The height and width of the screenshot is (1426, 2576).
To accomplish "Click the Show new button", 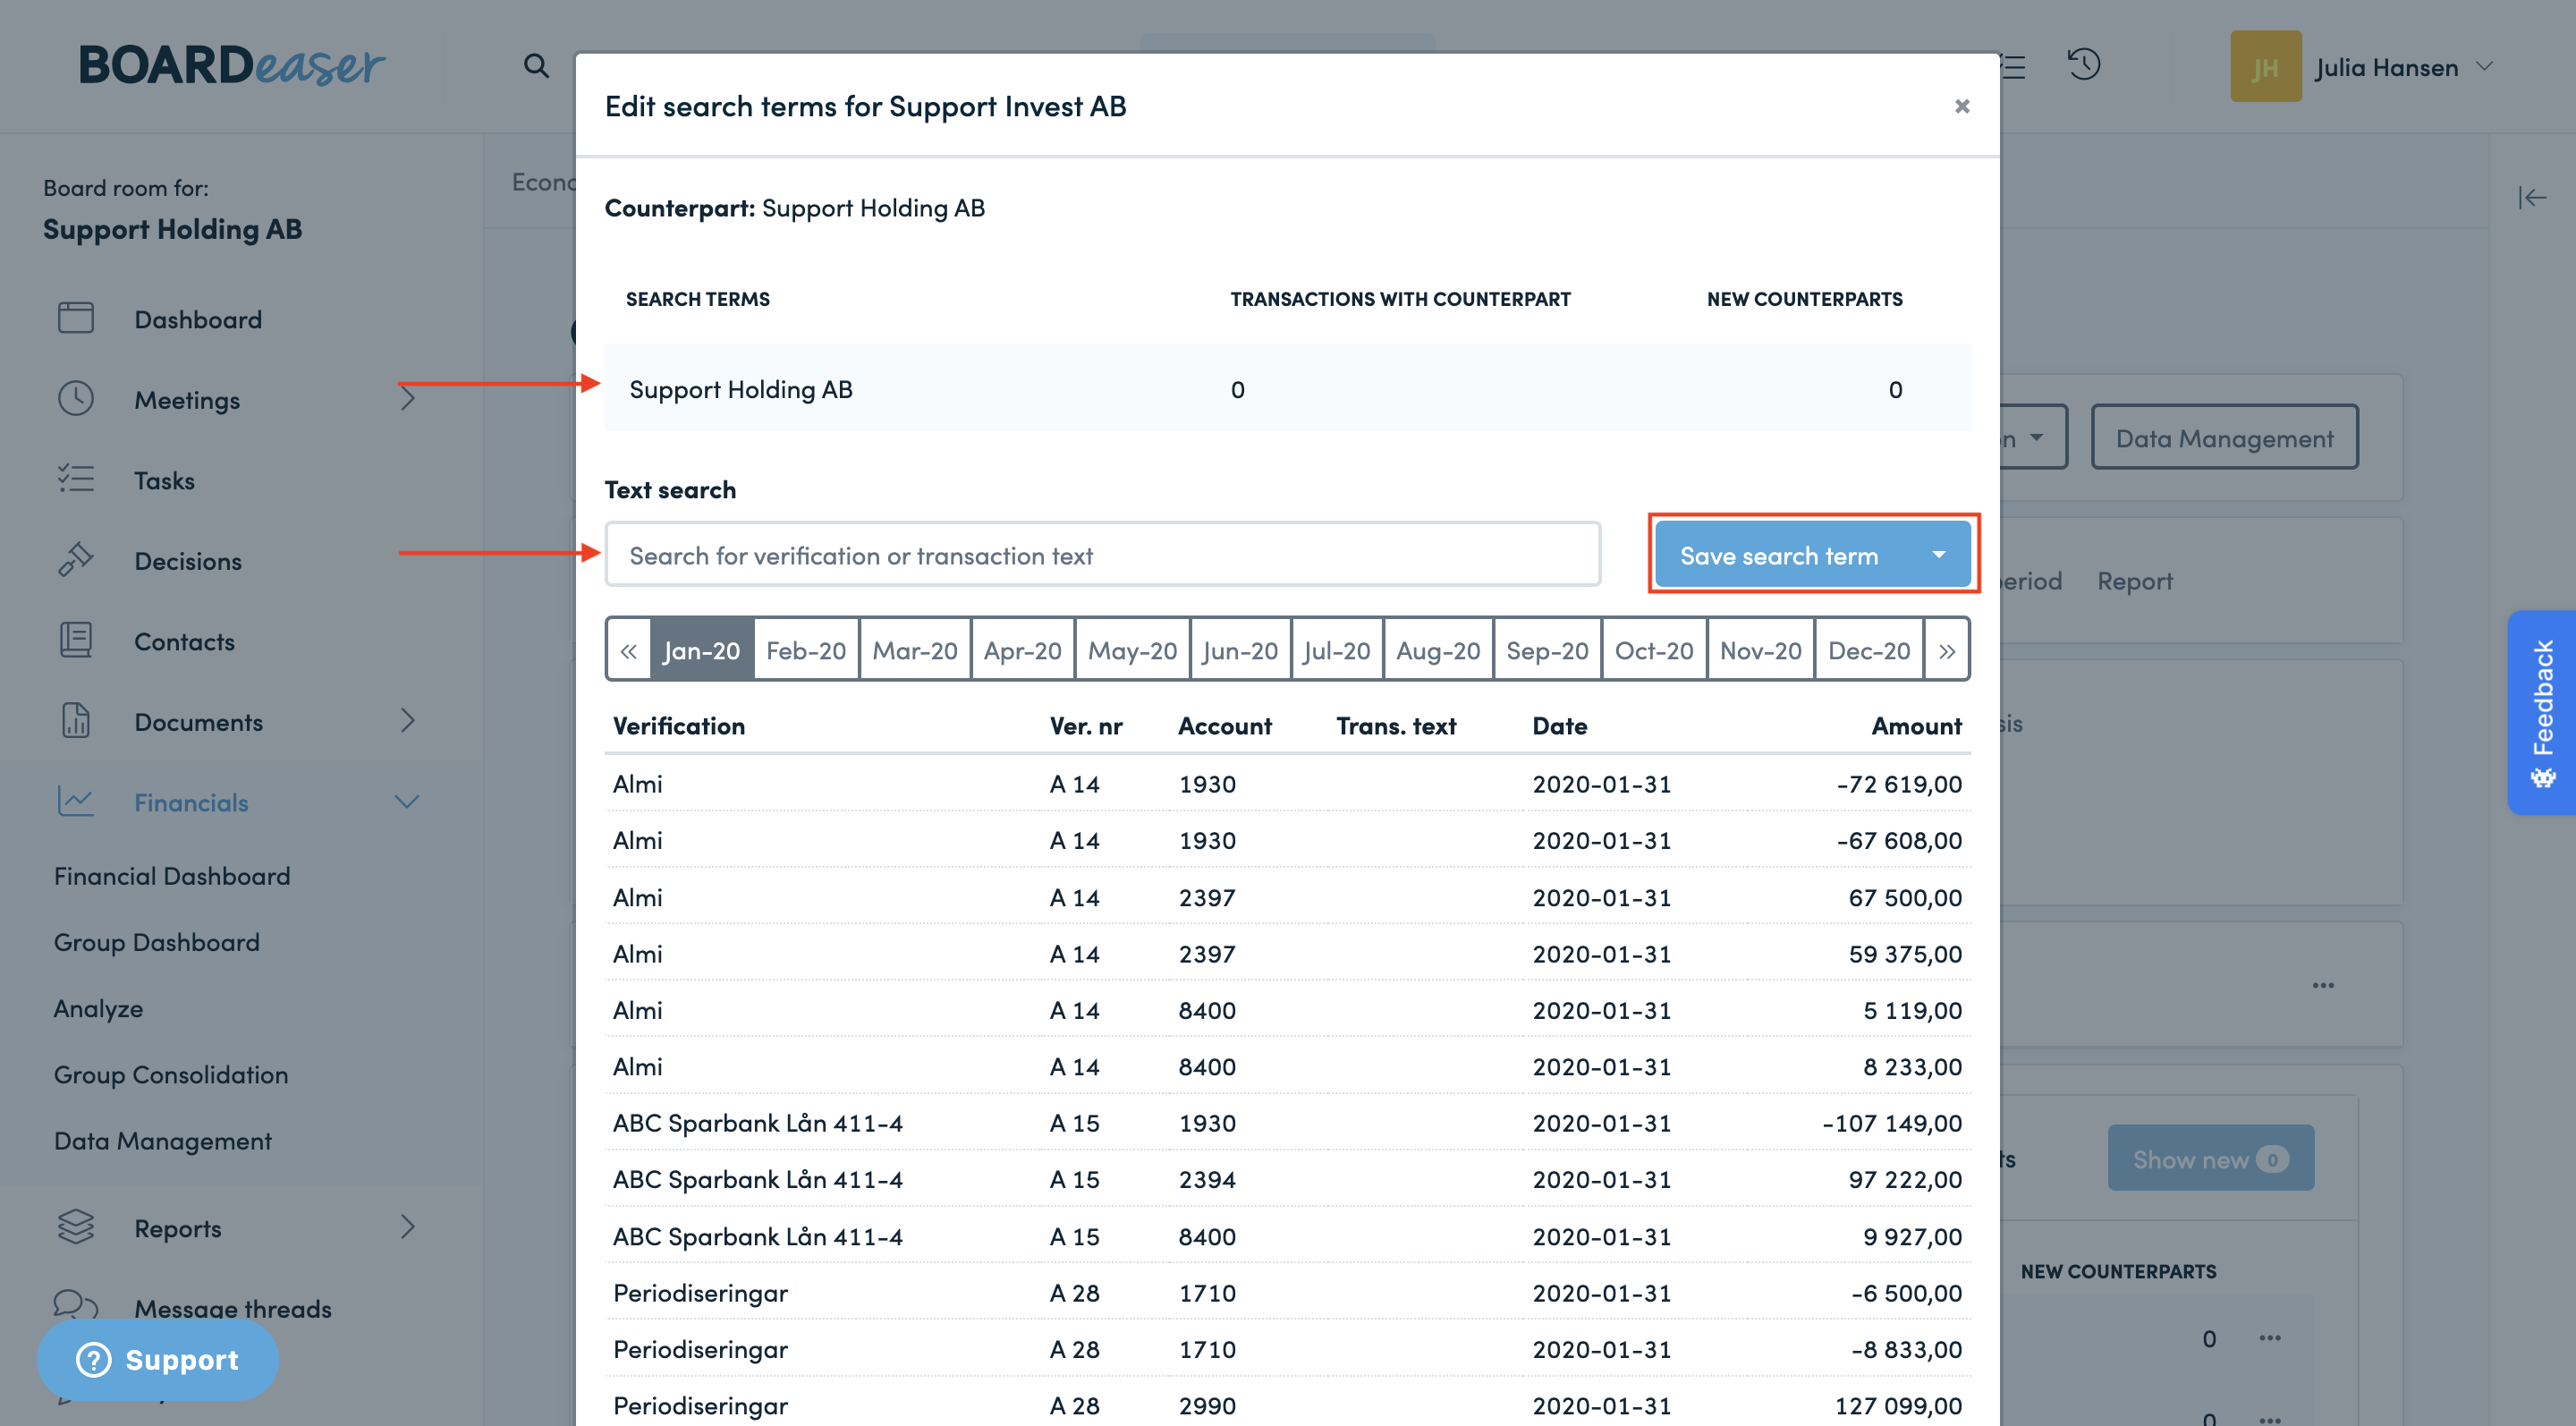I will point(2210,1158).
